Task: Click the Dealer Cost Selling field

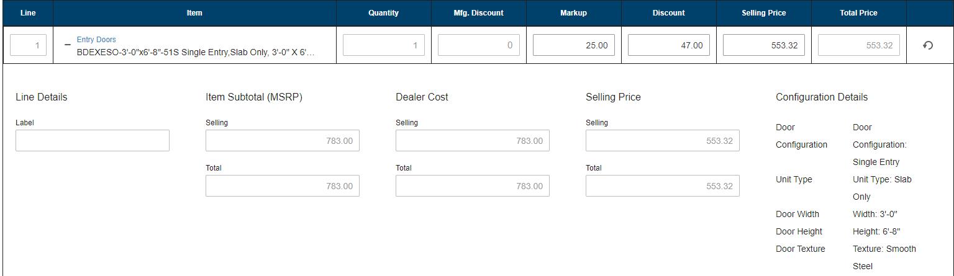Action: (473, 141)
